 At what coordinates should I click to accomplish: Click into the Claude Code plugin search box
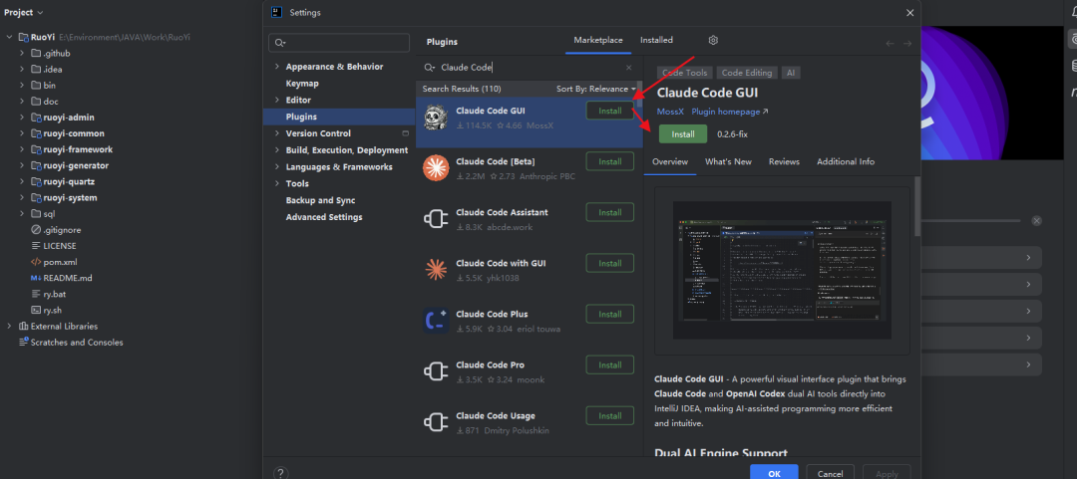point(529,68)
